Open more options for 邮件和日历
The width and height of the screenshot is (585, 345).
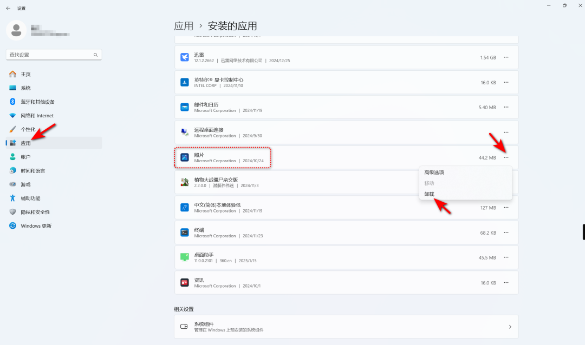(506, 107)
